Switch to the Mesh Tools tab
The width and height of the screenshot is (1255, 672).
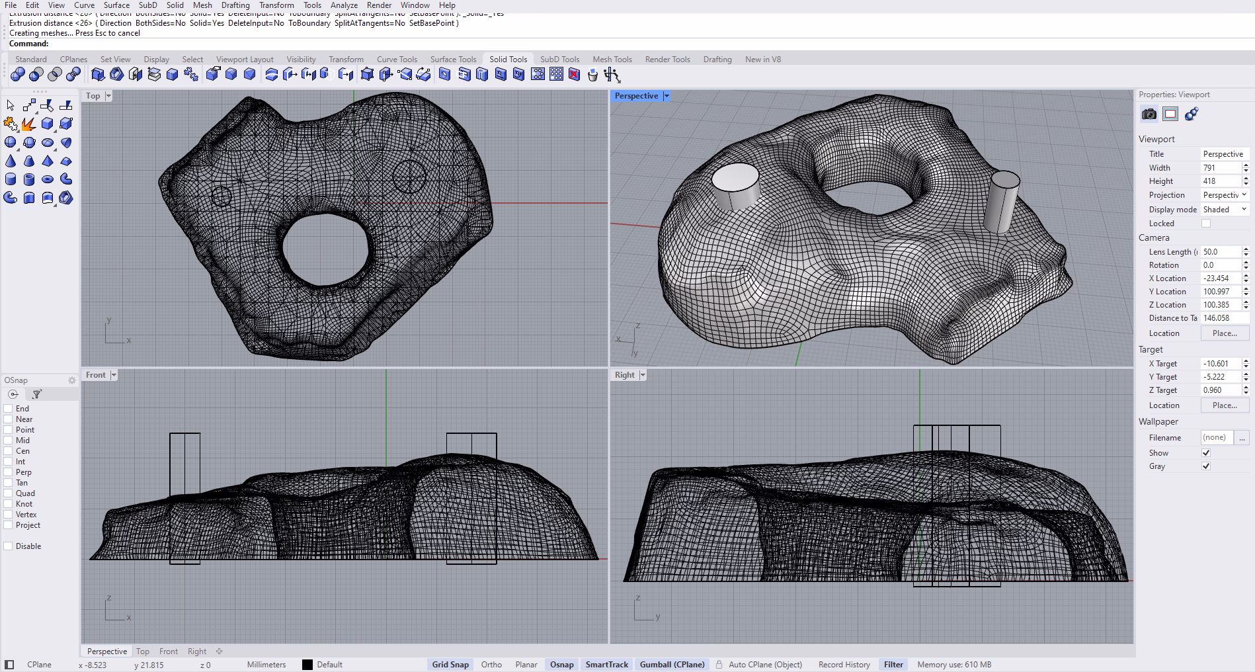(612, 59)
